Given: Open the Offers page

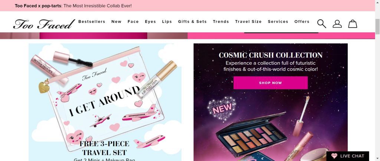Looking at the screenshot, I should click(302, 21).
